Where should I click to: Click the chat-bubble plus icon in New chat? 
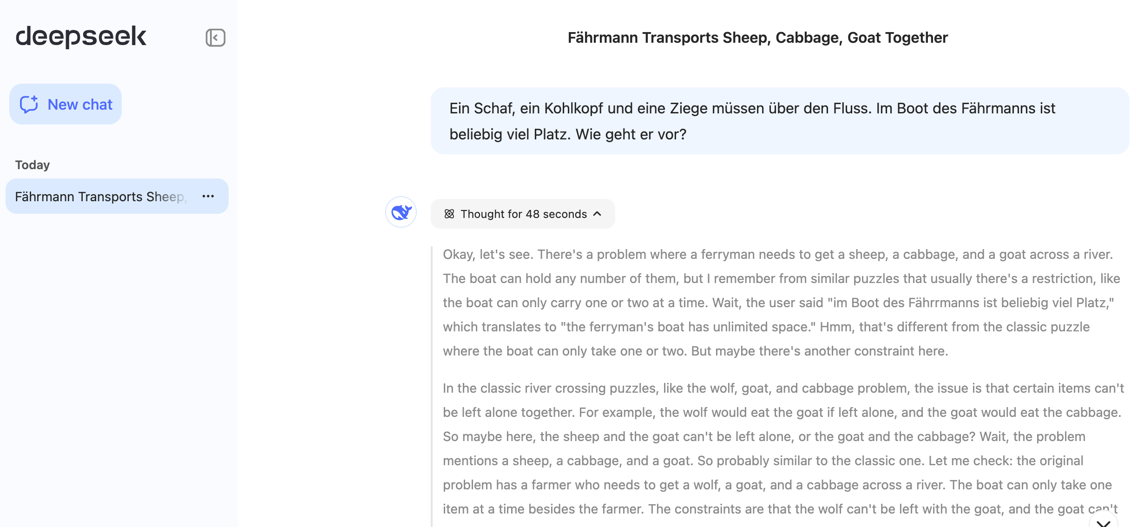click(29, 105)
